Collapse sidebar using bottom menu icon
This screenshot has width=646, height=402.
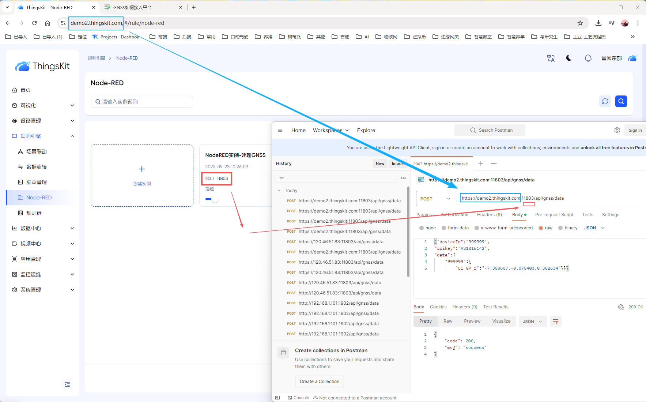(67, 384)
